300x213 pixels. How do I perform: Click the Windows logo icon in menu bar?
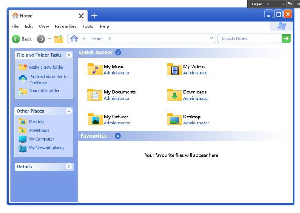click(282, 26)
